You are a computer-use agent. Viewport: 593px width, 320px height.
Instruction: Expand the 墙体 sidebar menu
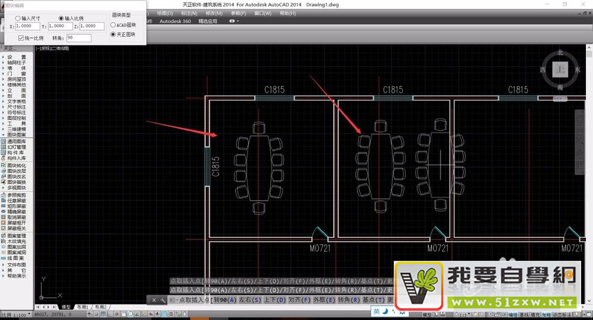(16, 68)
